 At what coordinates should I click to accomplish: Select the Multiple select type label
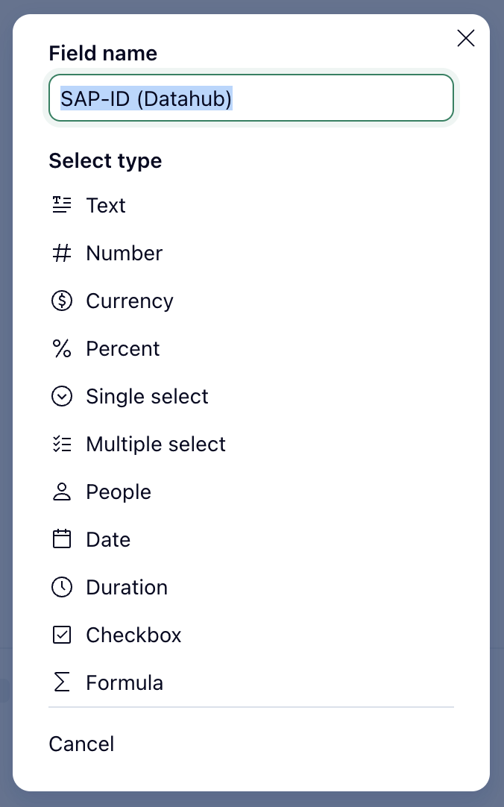pos(156,444)
